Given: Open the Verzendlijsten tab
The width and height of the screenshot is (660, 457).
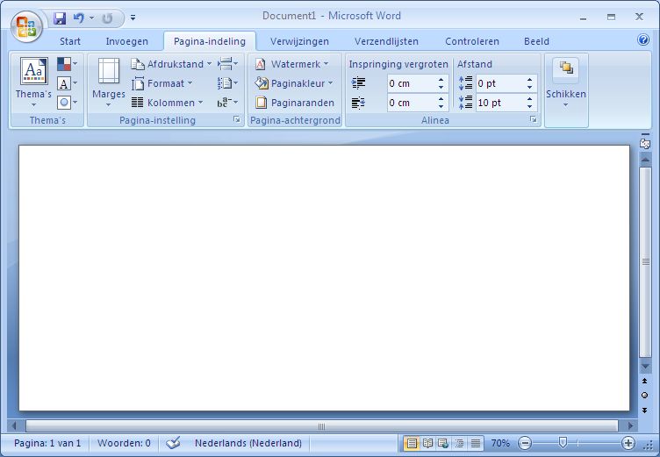Looking at the screenshot, I should click(x=386, y=41).
